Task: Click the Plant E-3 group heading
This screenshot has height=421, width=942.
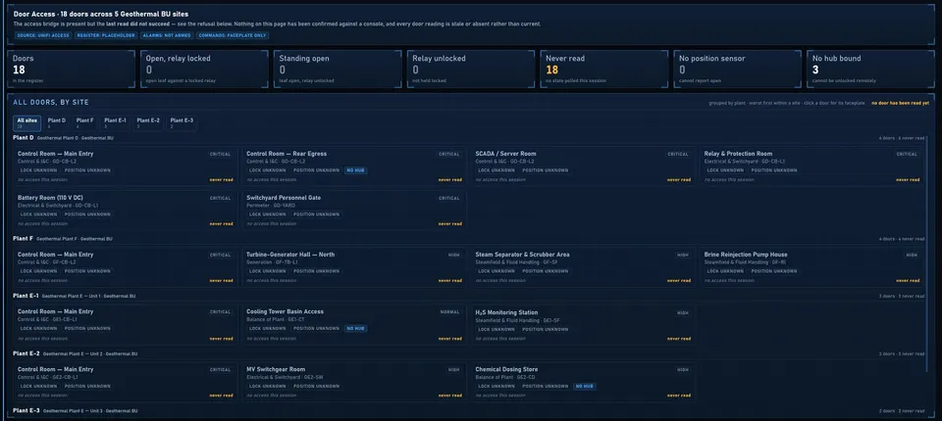Action: 26,411
